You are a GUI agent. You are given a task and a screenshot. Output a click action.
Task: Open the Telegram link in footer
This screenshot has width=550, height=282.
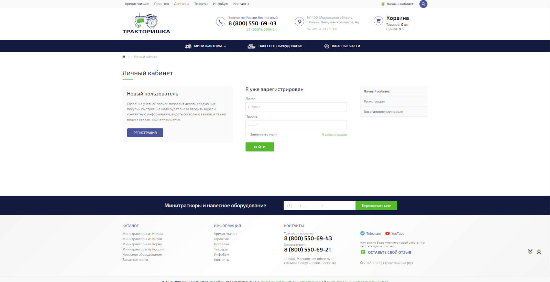[371, 234]
